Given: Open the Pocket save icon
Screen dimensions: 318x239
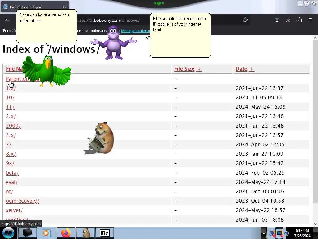Looking at the screenshot, I should click(x=277, y=20).
